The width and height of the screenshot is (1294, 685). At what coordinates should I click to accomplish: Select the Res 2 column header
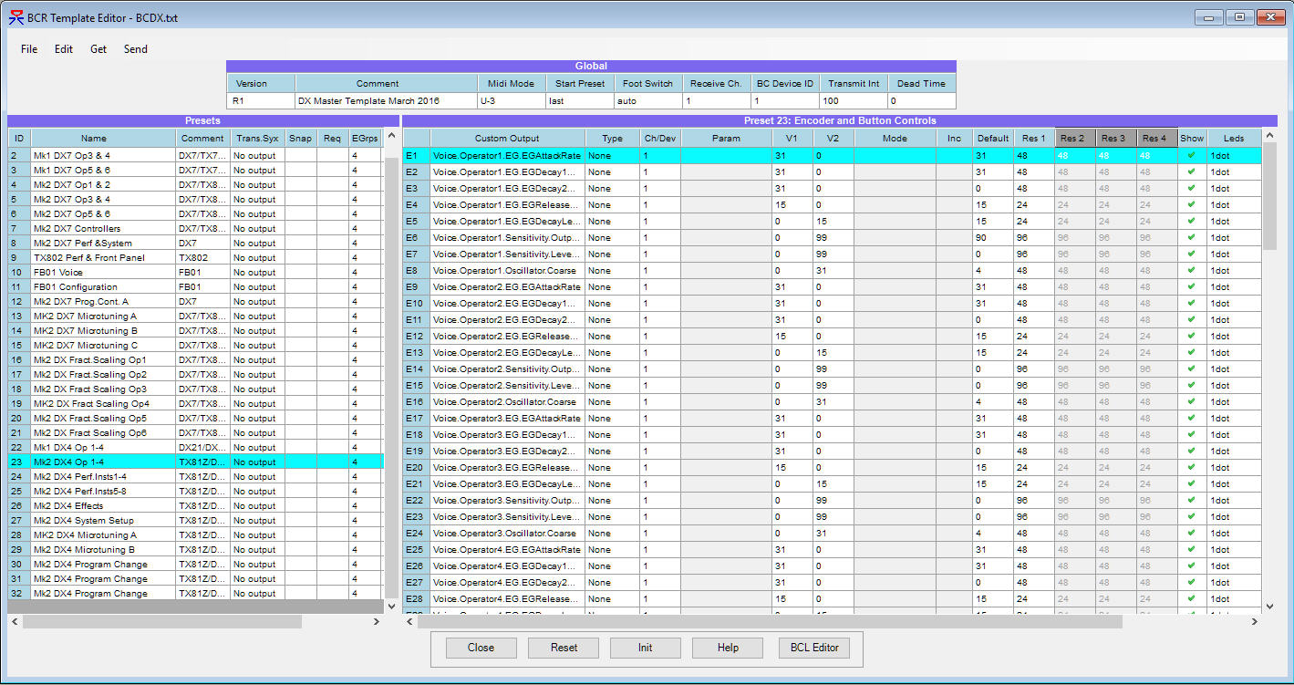pos(1075,138)
